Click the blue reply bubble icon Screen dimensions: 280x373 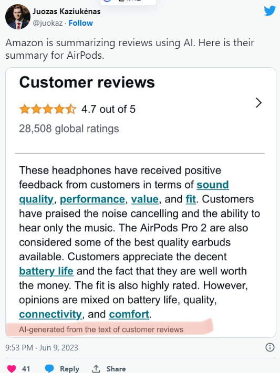pos(49,368)
